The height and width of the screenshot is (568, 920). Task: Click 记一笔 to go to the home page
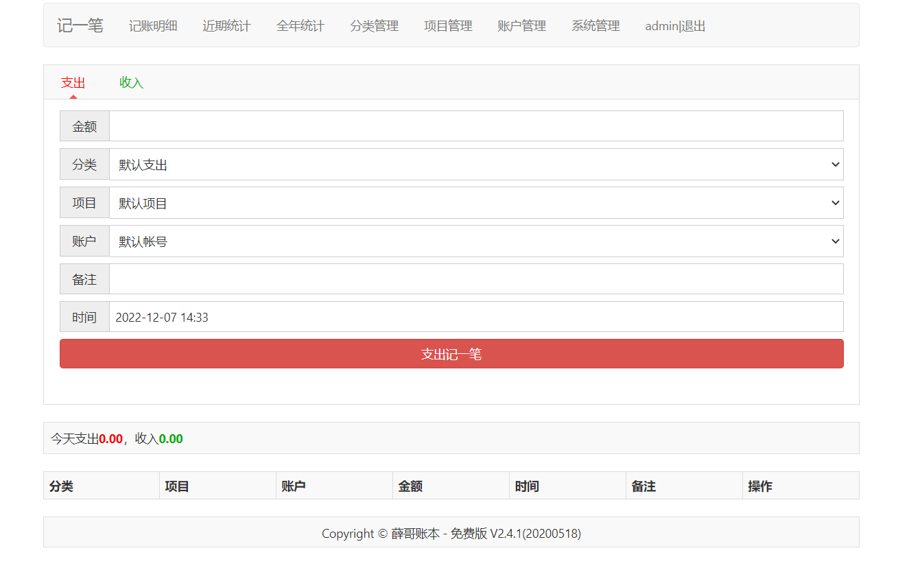[80, 25]
